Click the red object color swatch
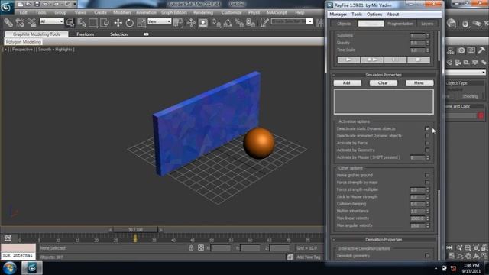 click(x=481, y=115)
